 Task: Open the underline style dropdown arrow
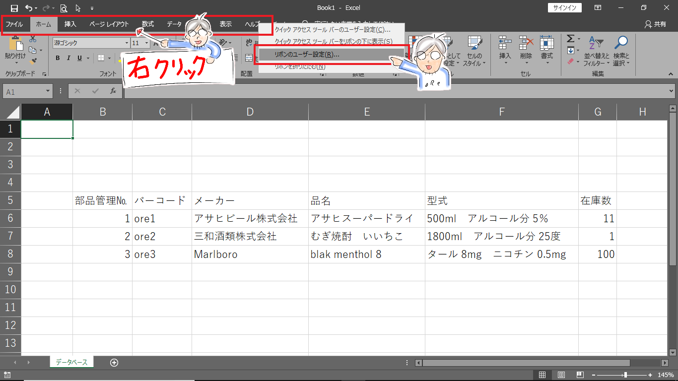(x=88, y=58)
